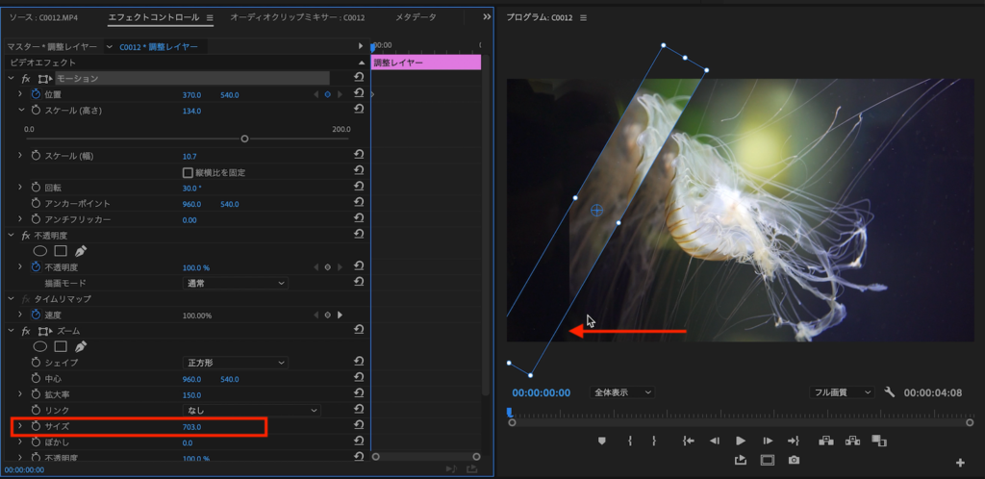Click Go to In point icon
The height and width of the screenshot is (479, 985).
click(688, 441)
